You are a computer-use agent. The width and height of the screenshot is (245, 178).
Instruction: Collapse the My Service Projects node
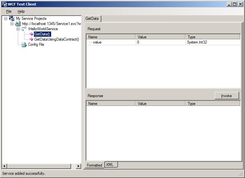click(x=6, y=19)
